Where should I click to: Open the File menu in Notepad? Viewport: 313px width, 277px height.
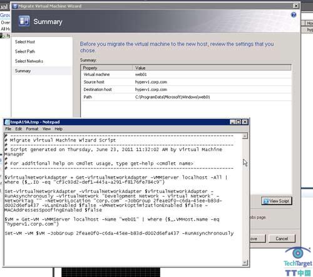coord(8,129)
